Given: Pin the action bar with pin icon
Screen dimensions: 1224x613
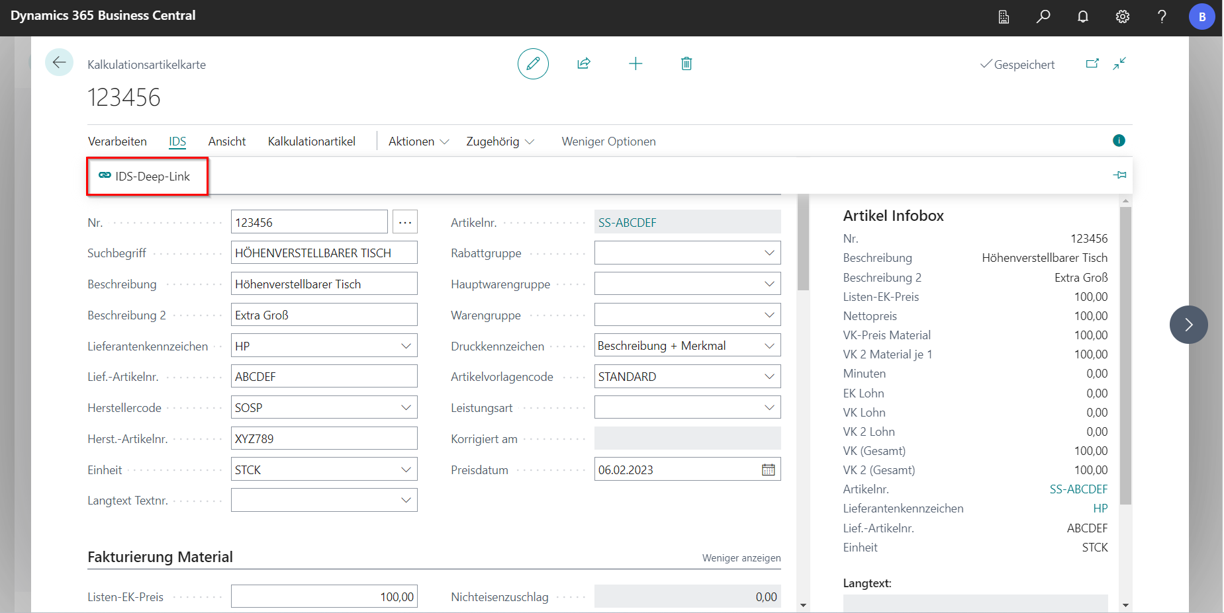Looking at the screenshot, I should pyautogui.click(x=1119, y=175).
